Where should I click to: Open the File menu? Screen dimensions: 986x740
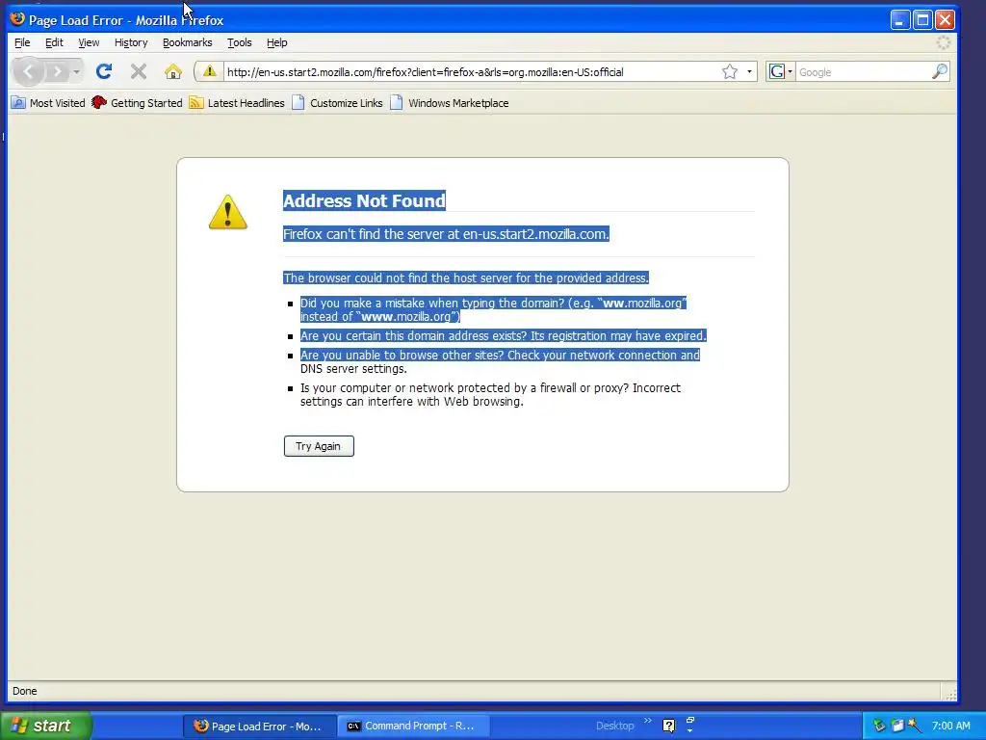(x=22, y=42)
